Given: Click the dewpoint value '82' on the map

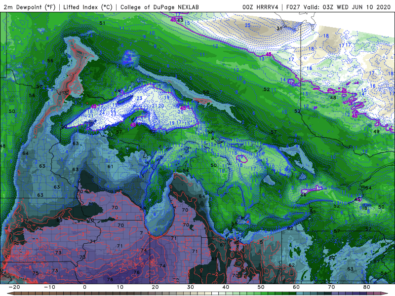Looking at the screenshot, I should pos(290,228).
